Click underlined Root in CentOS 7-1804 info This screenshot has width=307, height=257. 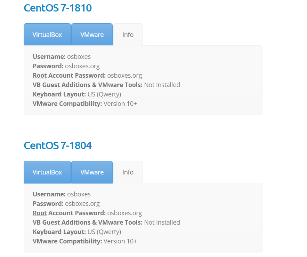click(x=40, y=213)
